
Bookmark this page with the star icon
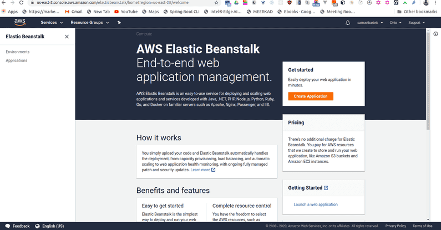pos(216,3)
